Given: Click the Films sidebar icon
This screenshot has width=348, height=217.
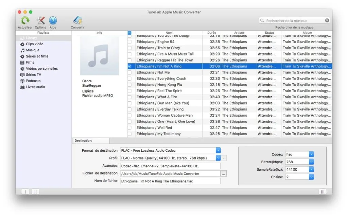Looking at the screenshot, I should click(23, 62).
